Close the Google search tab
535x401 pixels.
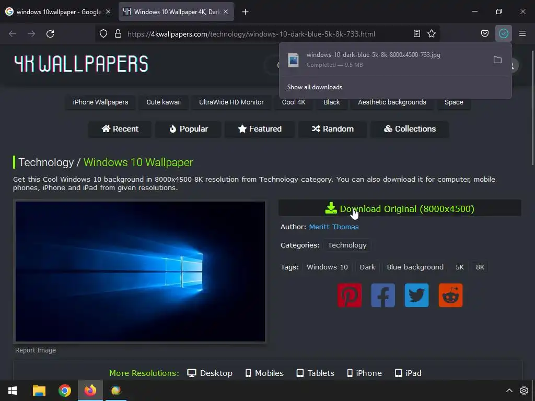108,11
